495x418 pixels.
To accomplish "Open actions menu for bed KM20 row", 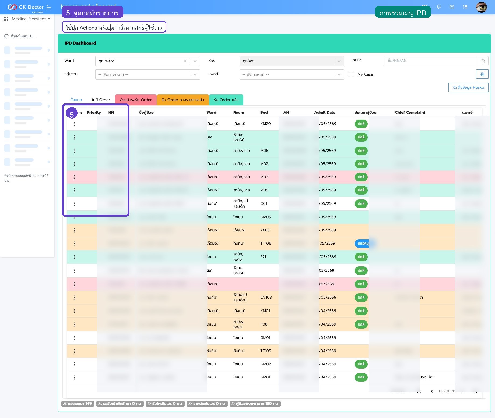I will click(x=75, y=124).
